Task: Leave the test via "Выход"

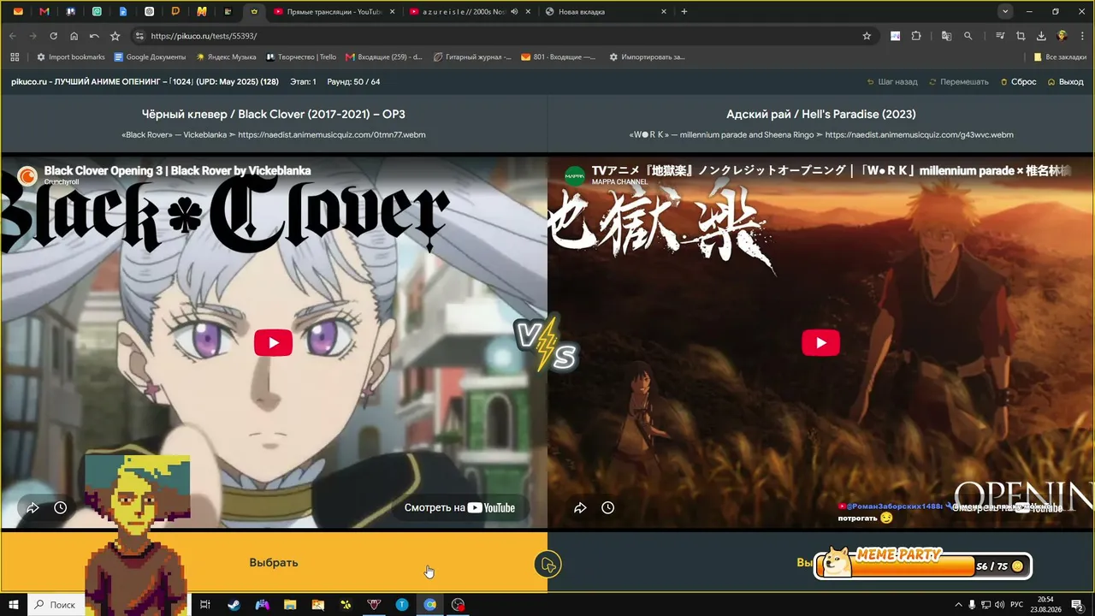Action: [x=1065, y=82]
